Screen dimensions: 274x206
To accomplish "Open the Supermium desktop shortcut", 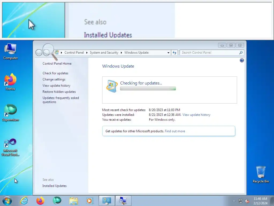I will tap(10, 113).
